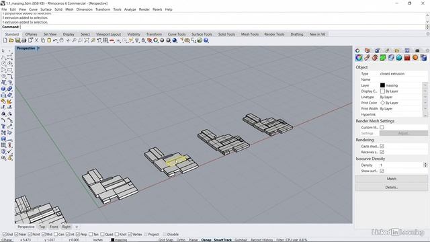Switch to the Top viewport tab
430x242 pixels.
(x=42, y=227)
